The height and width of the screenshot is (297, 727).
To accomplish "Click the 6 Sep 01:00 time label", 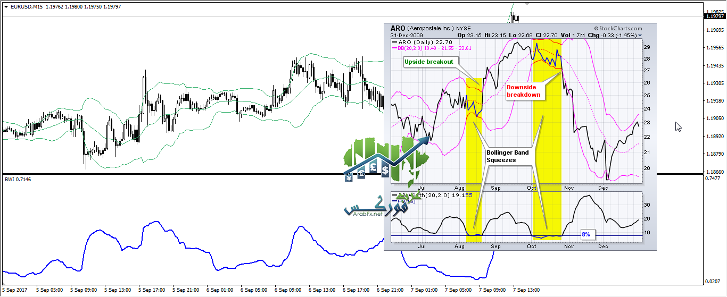I will [221, 290].
